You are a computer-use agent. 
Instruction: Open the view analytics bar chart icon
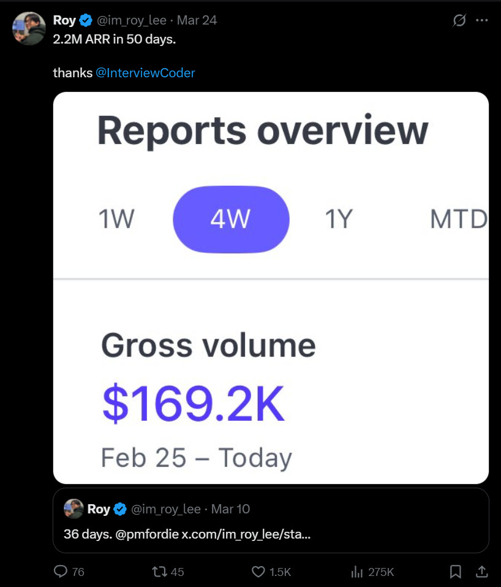pyautogui.click(x=357, y=572)
